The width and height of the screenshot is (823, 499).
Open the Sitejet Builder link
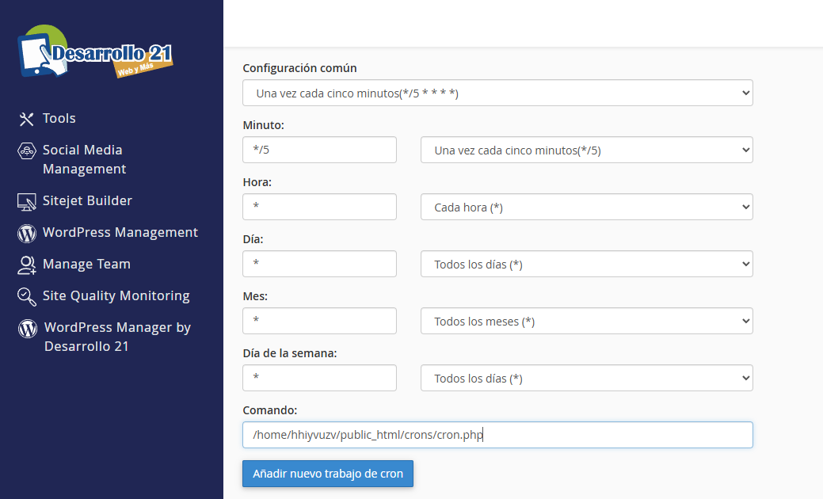[87, 200]
